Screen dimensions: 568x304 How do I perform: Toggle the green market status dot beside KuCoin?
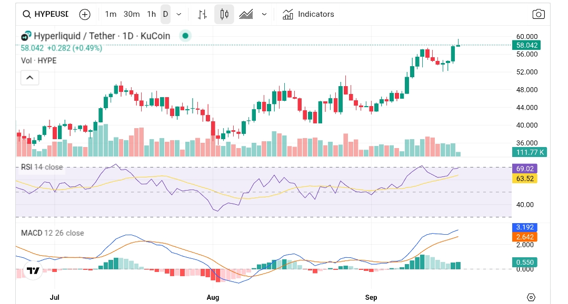point(185,36)
